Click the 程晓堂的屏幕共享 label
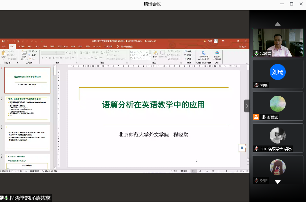Viewport: 306px width, 202px height. 30,198
